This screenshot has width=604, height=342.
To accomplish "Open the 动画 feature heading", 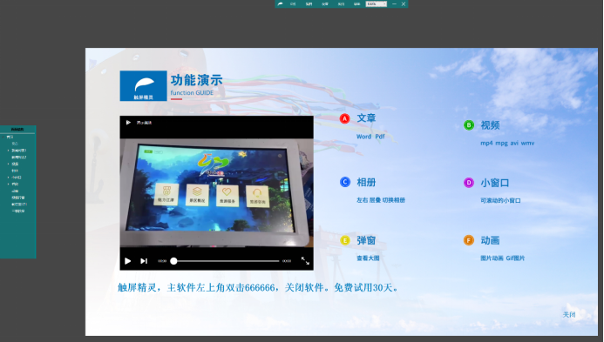I will click(490, 240).
